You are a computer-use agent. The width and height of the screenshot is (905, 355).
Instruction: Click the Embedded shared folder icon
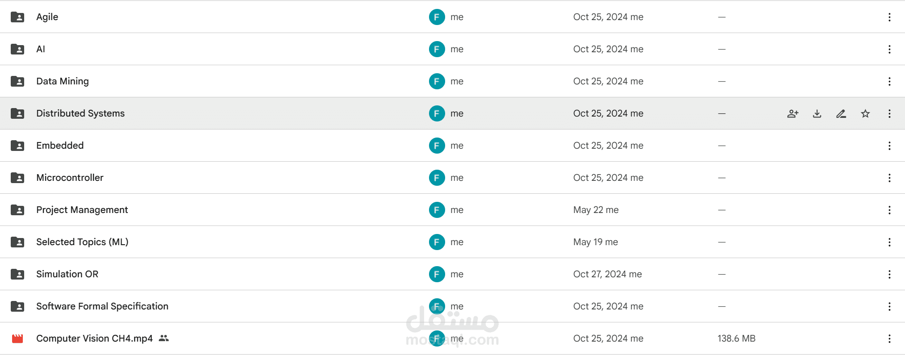(17, 146)
